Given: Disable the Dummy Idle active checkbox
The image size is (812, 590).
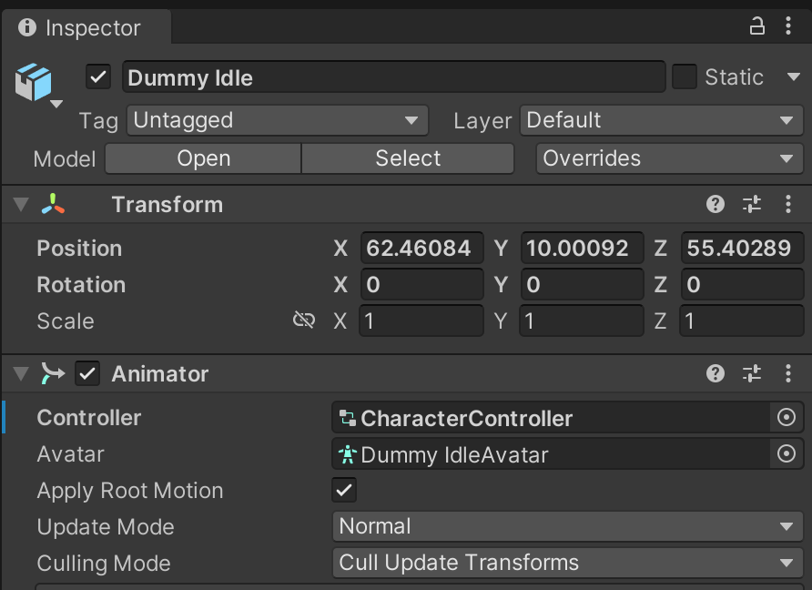Looking at the screenshot, I should point(98,77).
